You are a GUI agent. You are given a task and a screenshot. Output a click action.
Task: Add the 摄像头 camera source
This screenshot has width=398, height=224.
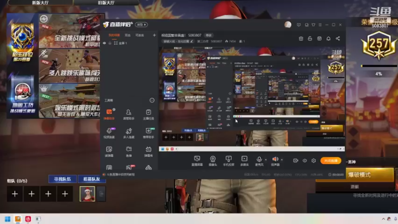(x=213, y=161)
